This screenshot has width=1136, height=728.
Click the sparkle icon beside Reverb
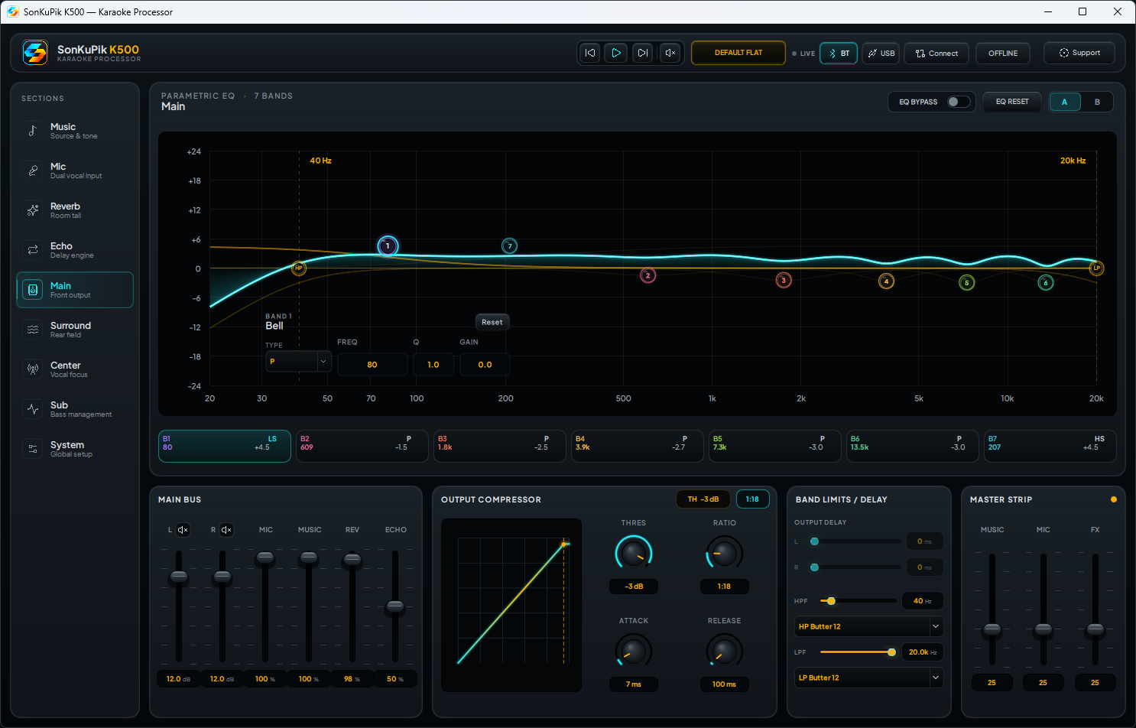tap(33, 210)
